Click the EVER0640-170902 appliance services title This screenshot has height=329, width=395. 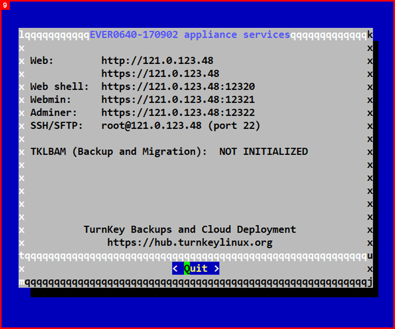coord(190,35)
